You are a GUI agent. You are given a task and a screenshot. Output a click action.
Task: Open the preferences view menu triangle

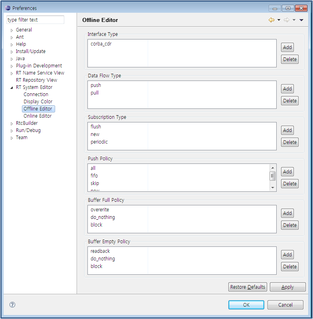301,20
